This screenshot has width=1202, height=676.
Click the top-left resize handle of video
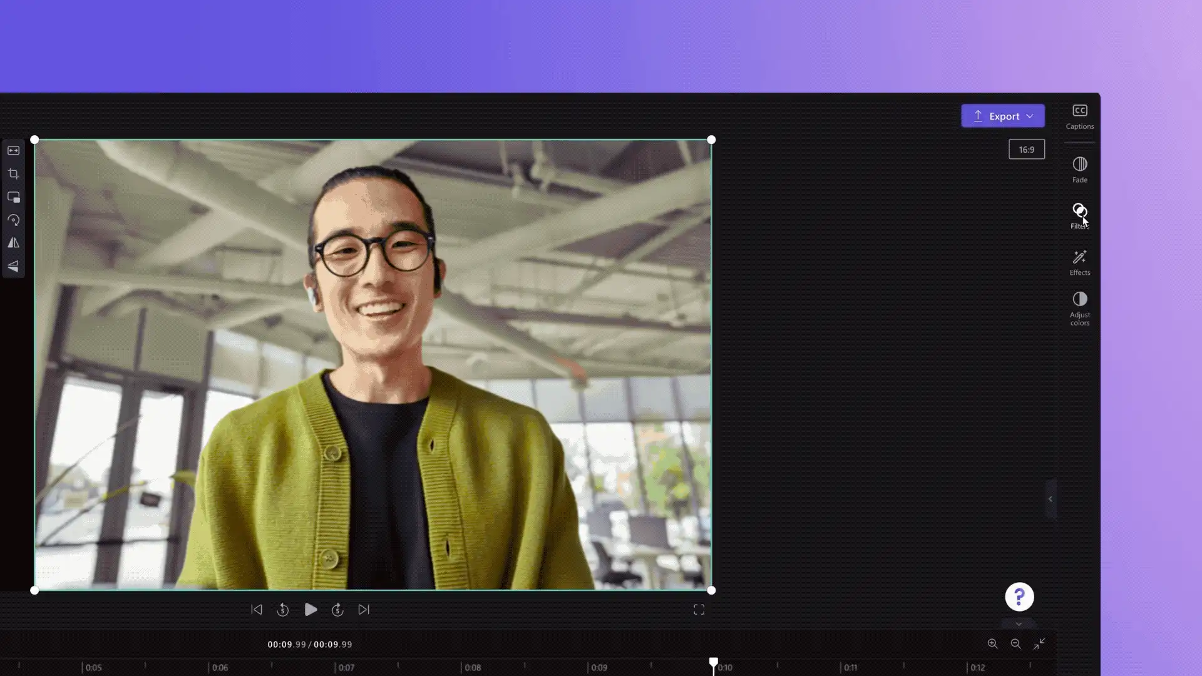(x=34, y=140)
